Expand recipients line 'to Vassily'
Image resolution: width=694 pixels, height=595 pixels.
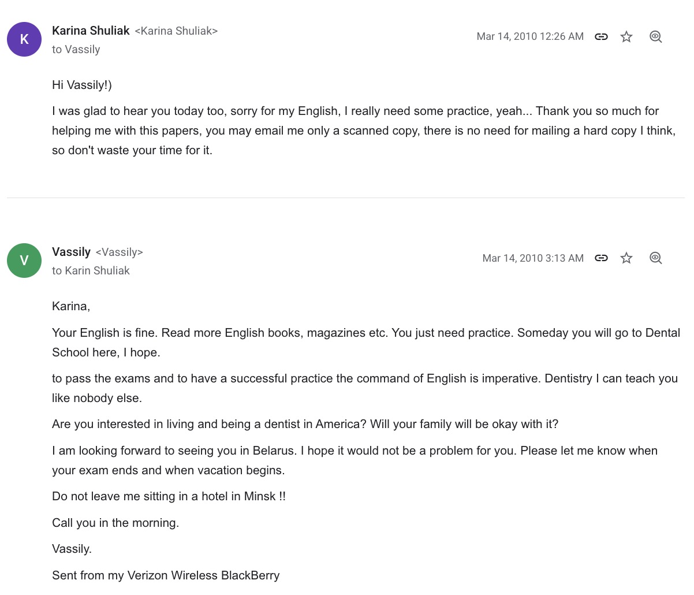76,50
